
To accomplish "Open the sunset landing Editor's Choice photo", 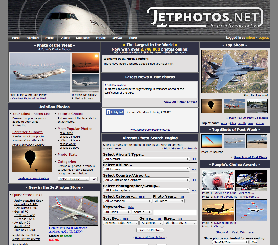I will [x=85, y=63].
